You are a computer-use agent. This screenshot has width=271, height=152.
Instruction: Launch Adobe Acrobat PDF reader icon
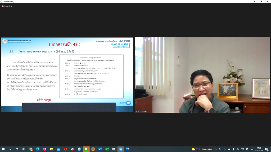coord(114,149)
